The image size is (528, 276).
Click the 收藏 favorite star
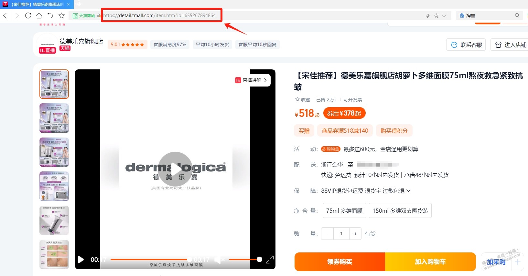303,100
